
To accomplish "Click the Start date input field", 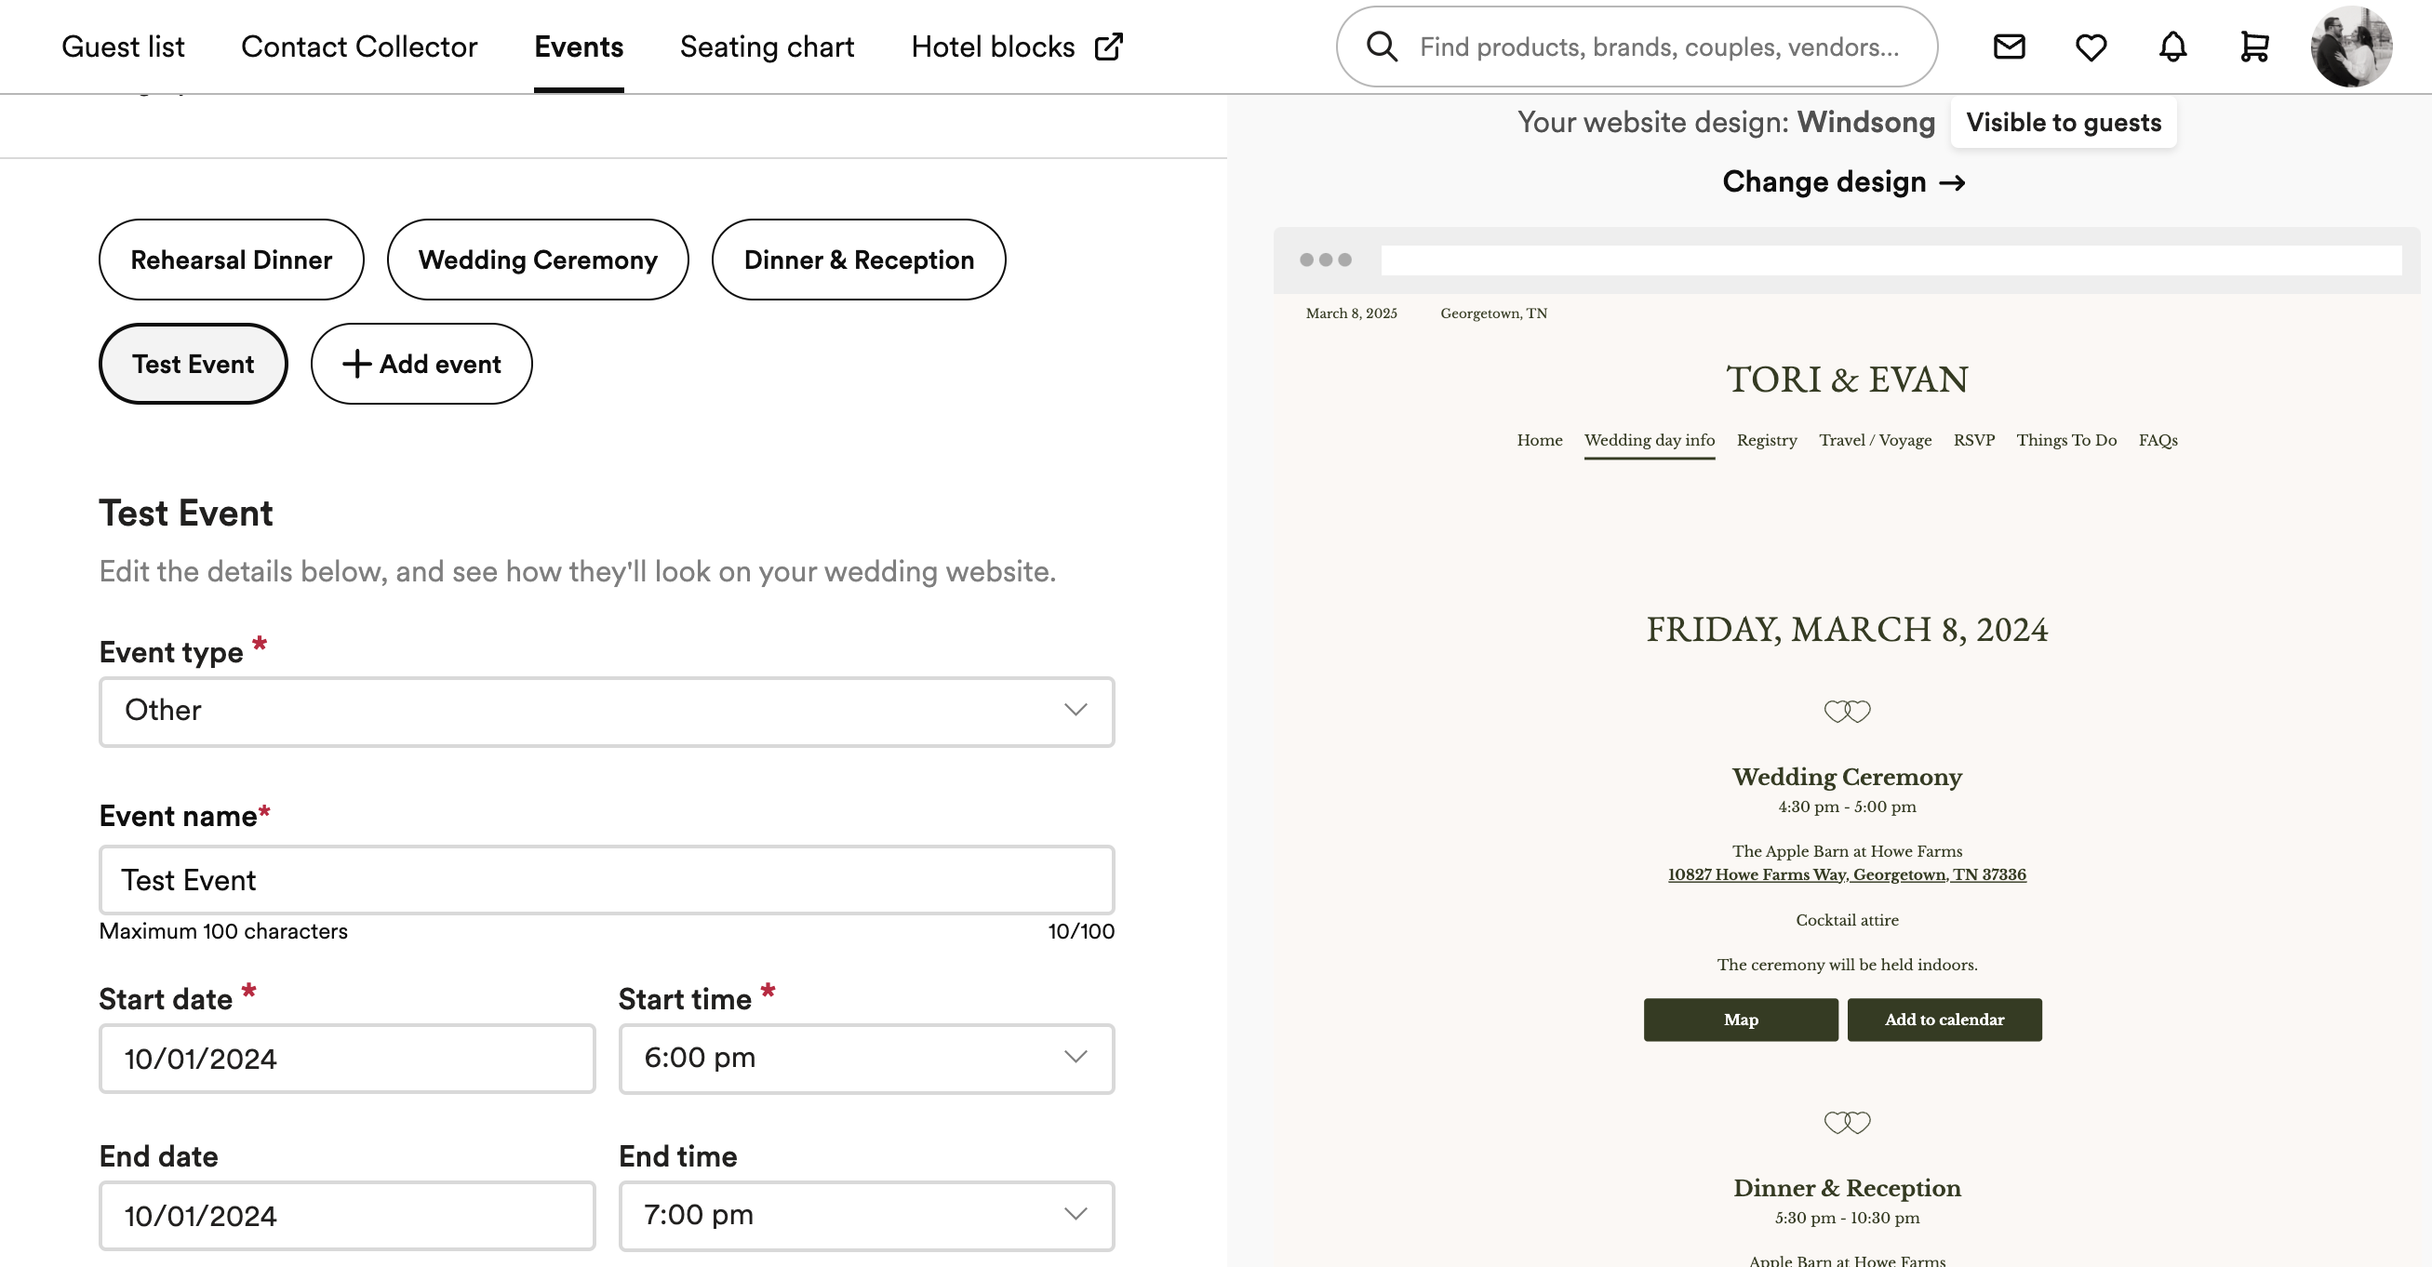I will tap(346, 1058).
